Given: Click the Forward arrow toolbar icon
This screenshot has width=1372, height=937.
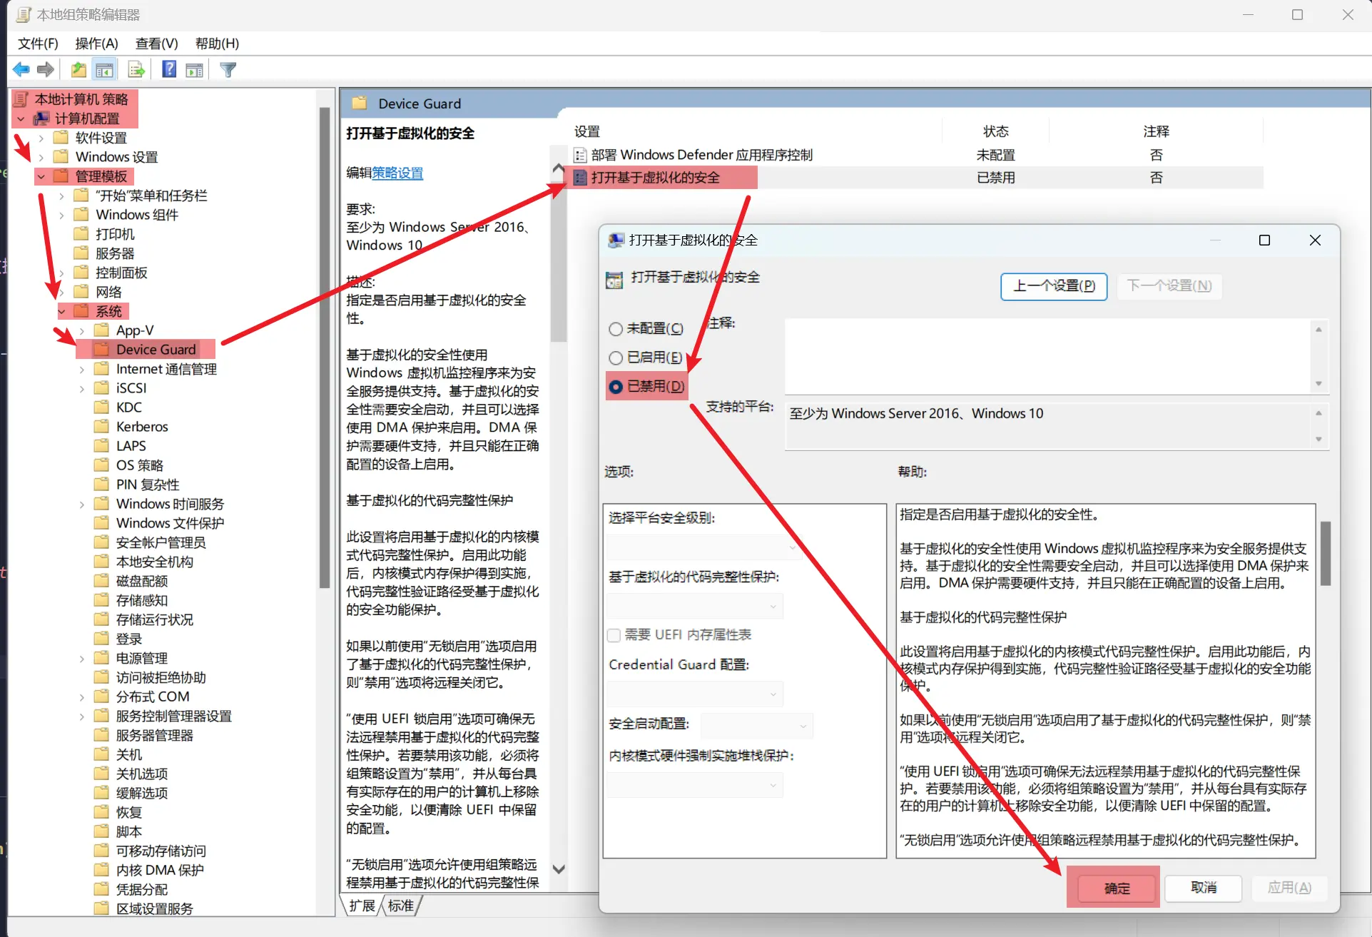Looking at the screenshot, I should (x=46, y=69).
